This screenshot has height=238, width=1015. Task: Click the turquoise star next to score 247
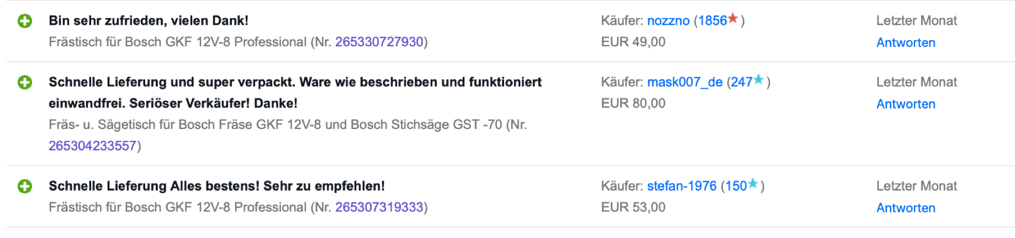coord(759,80)
